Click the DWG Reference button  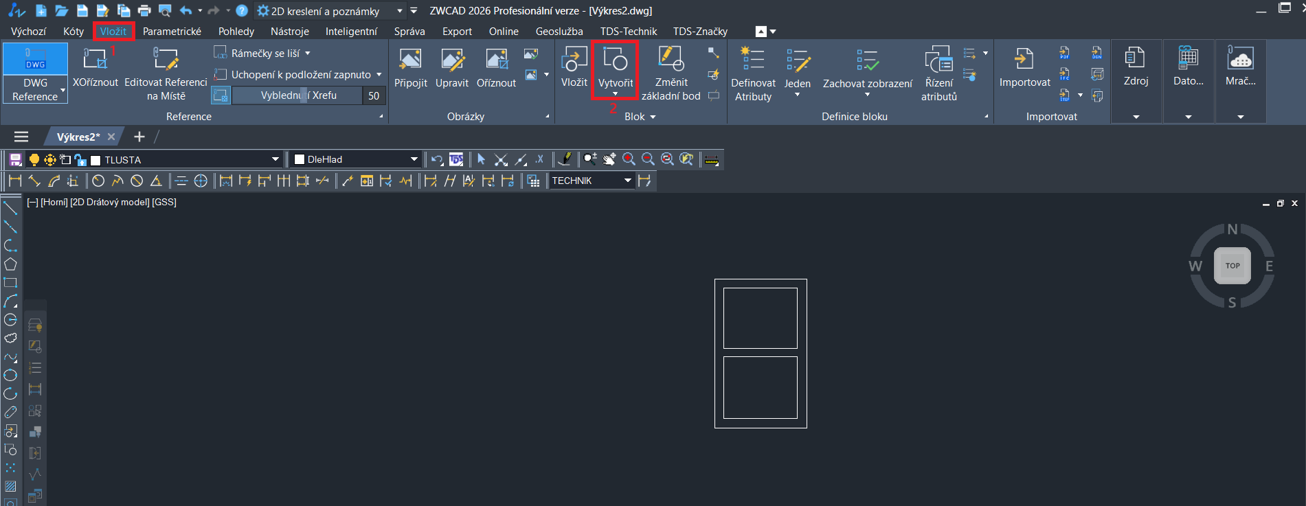point(35,73)
